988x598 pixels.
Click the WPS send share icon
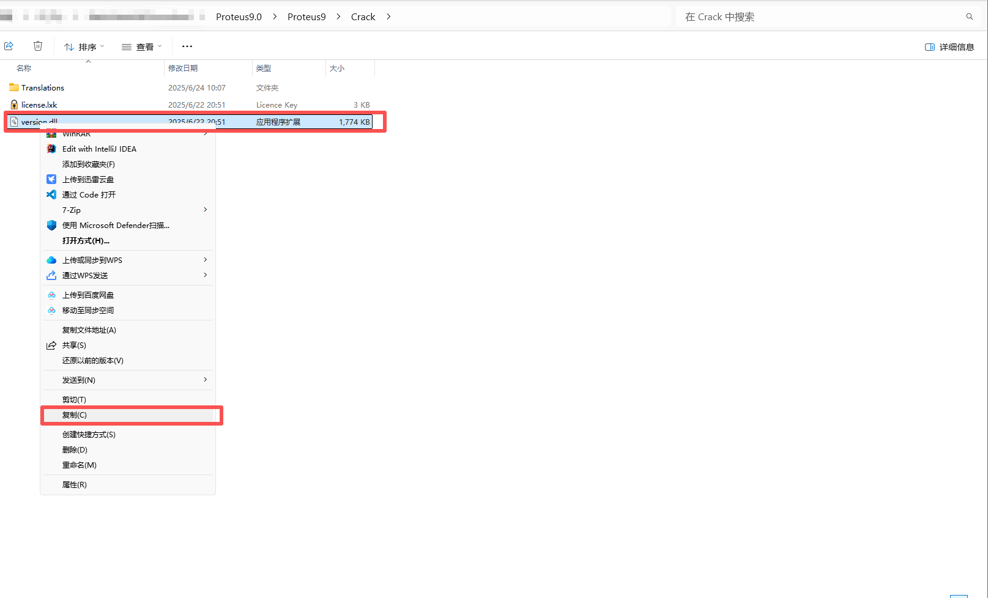pos(51,275)
